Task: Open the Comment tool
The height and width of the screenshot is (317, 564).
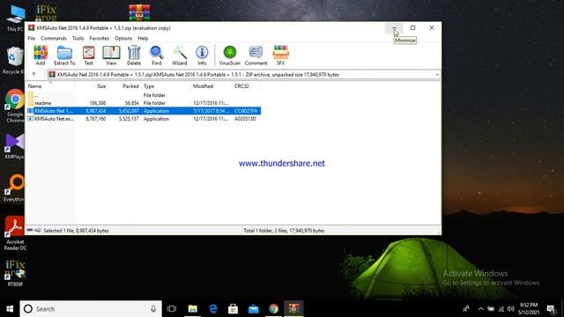Action: coord(256,55)
